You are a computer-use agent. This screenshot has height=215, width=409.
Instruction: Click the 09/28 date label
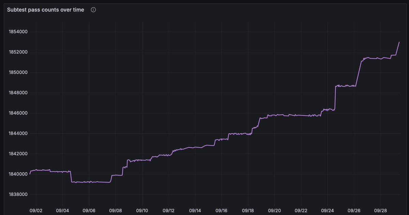(x=381, y=211)
